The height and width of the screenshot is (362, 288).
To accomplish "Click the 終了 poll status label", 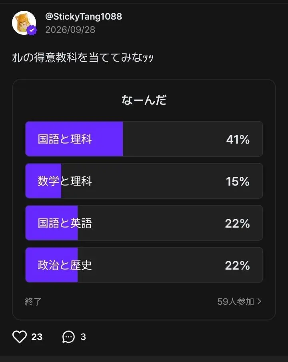I will (33, 302).
